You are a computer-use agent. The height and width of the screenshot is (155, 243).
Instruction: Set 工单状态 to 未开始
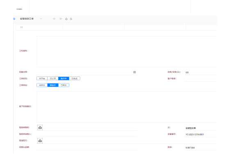42,79
